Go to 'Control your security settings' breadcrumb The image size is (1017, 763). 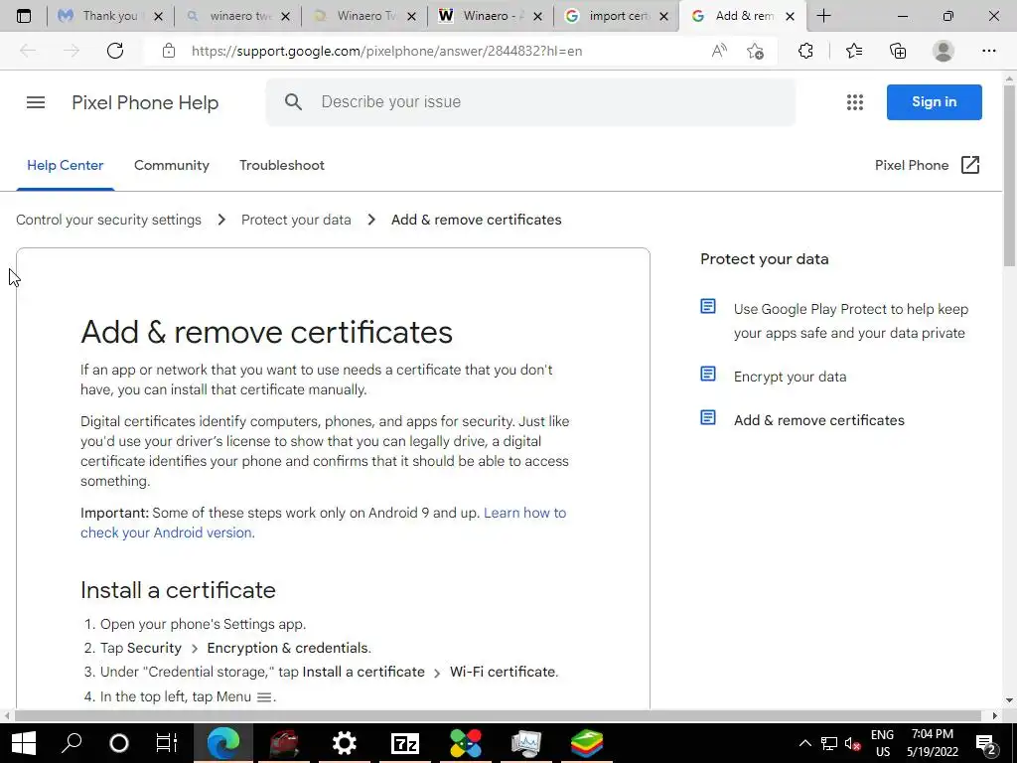point(108,220)
